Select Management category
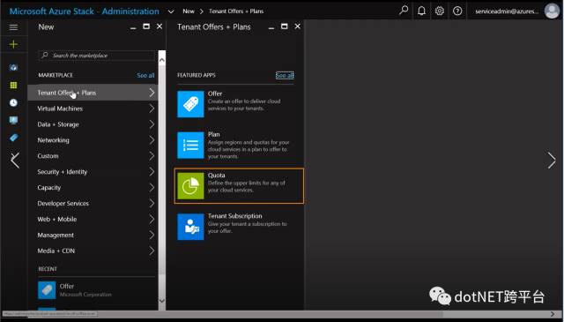 point(93,235)
